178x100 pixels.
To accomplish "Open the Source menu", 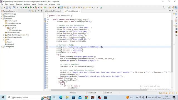I will 12,4.
